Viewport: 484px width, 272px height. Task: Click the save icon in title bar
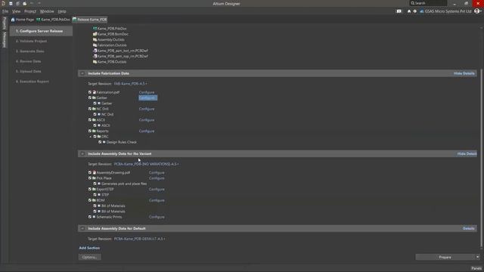11,3
